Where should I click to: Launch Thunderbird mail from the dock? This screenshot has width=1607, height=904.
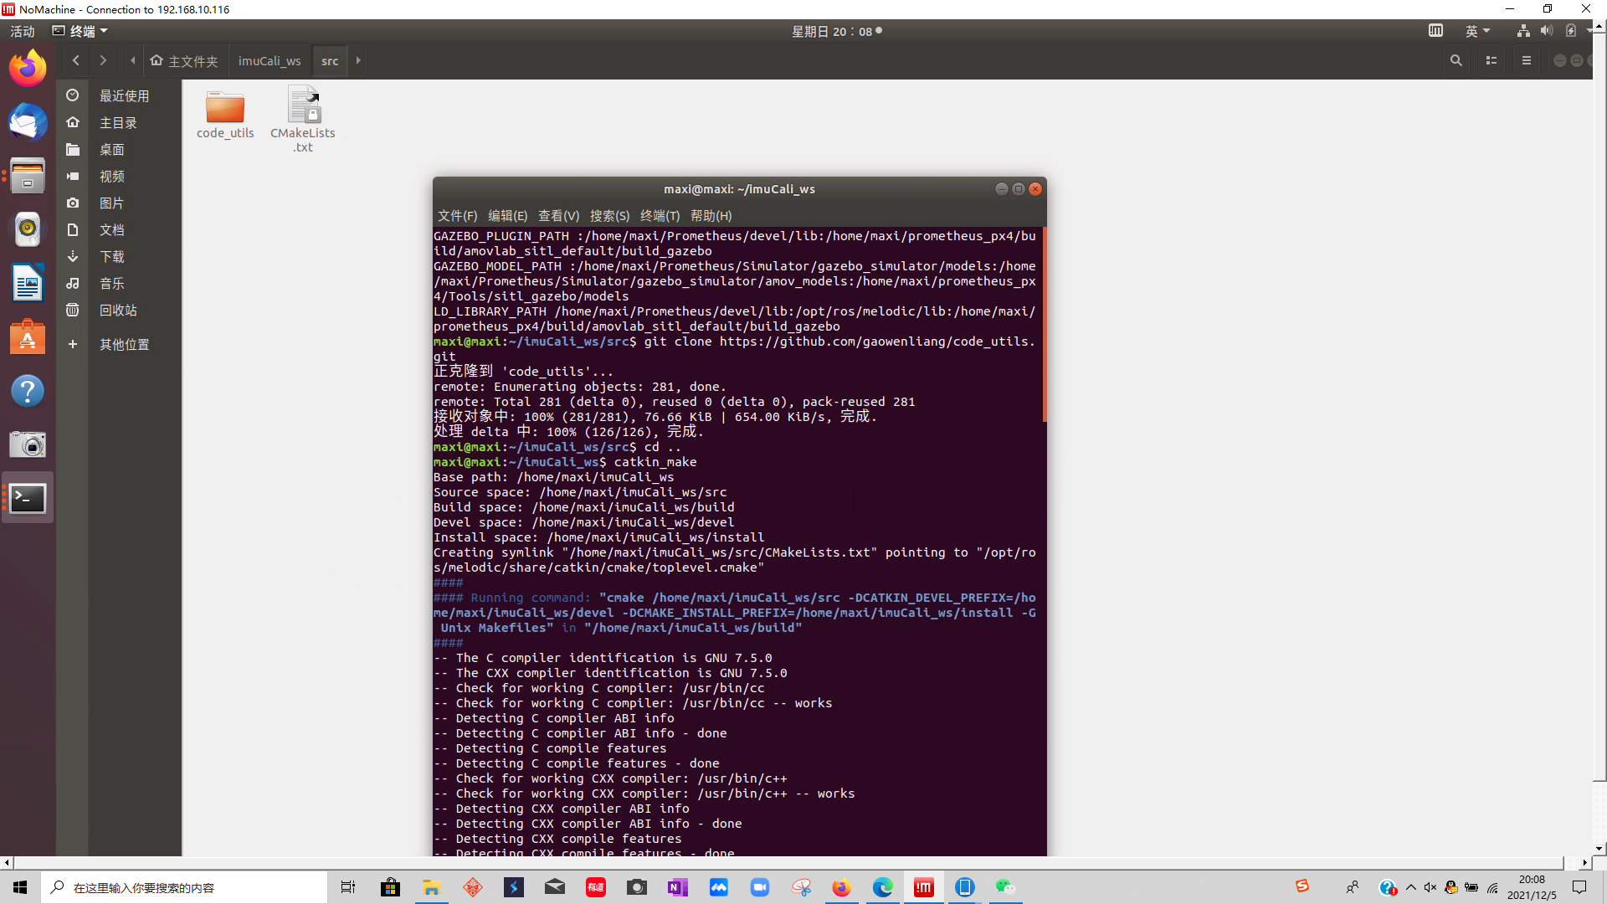coord(28,123)
